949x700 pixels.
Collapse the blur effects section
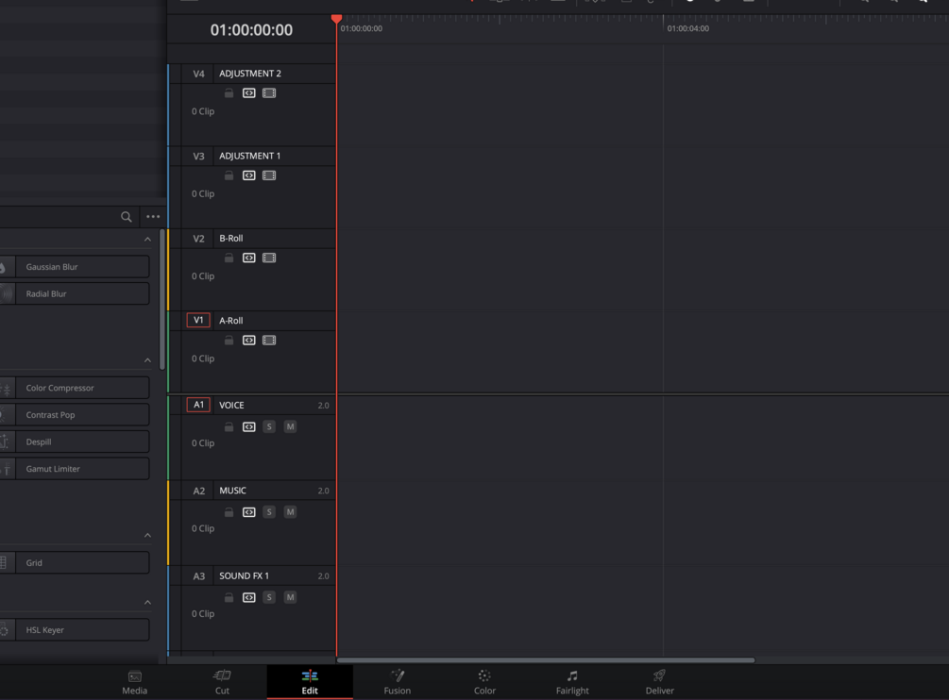pyautogui.click(x=147, y=240)
